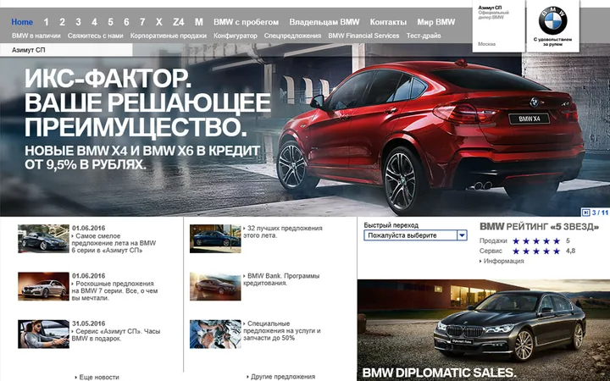
Task: Open BMW Financial Services link
Action: pos(363,36)
